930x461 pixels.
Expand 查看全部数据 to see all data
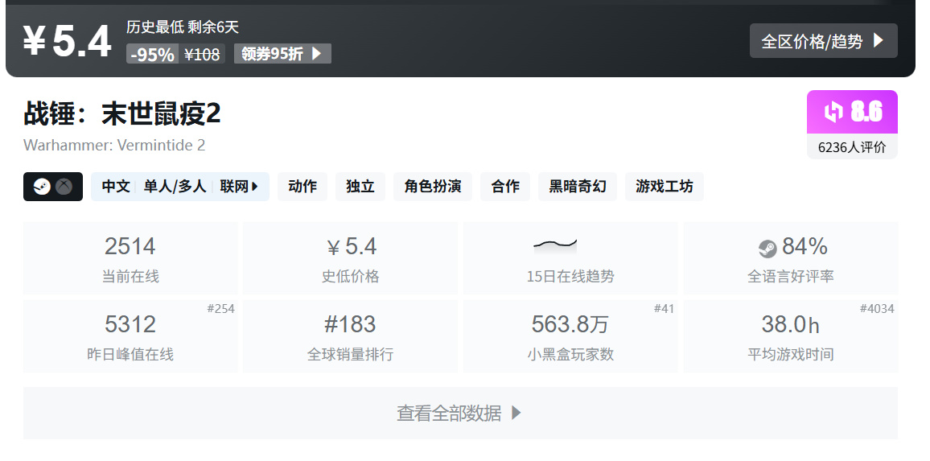[460, 413]
